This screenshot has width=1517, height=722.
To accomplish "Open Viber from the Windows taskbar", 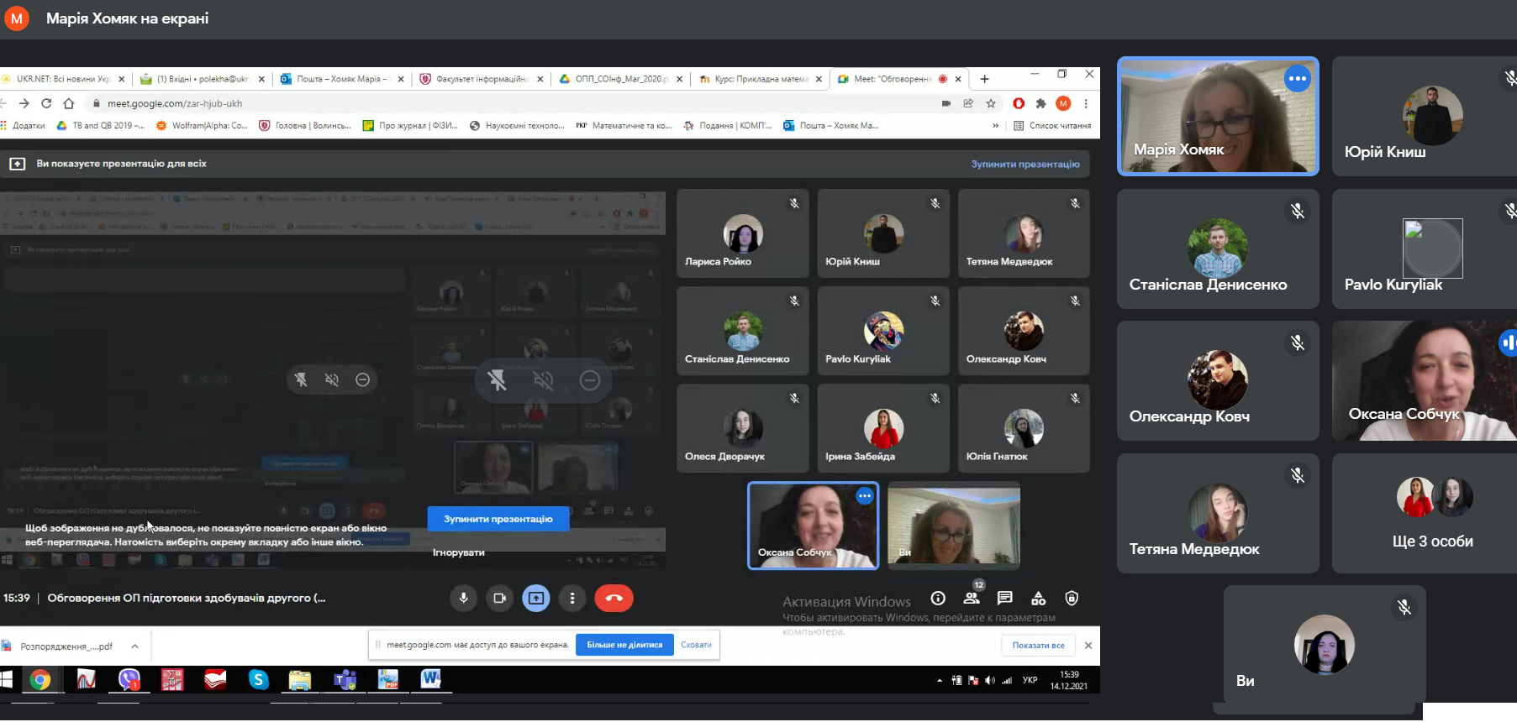I will tap(129, 679).
